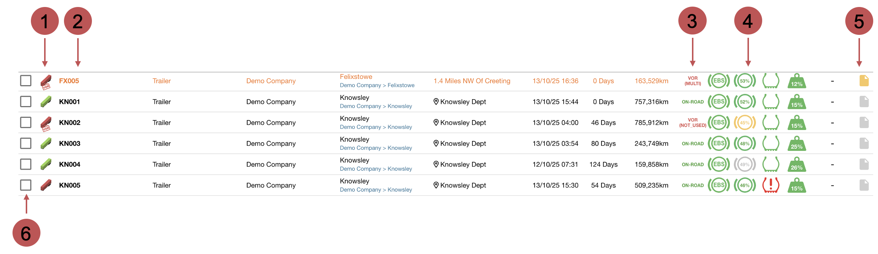Open the yellow document icon in the FX005 row
This screenshot has height=254, width=878.
tap(864, 81)
